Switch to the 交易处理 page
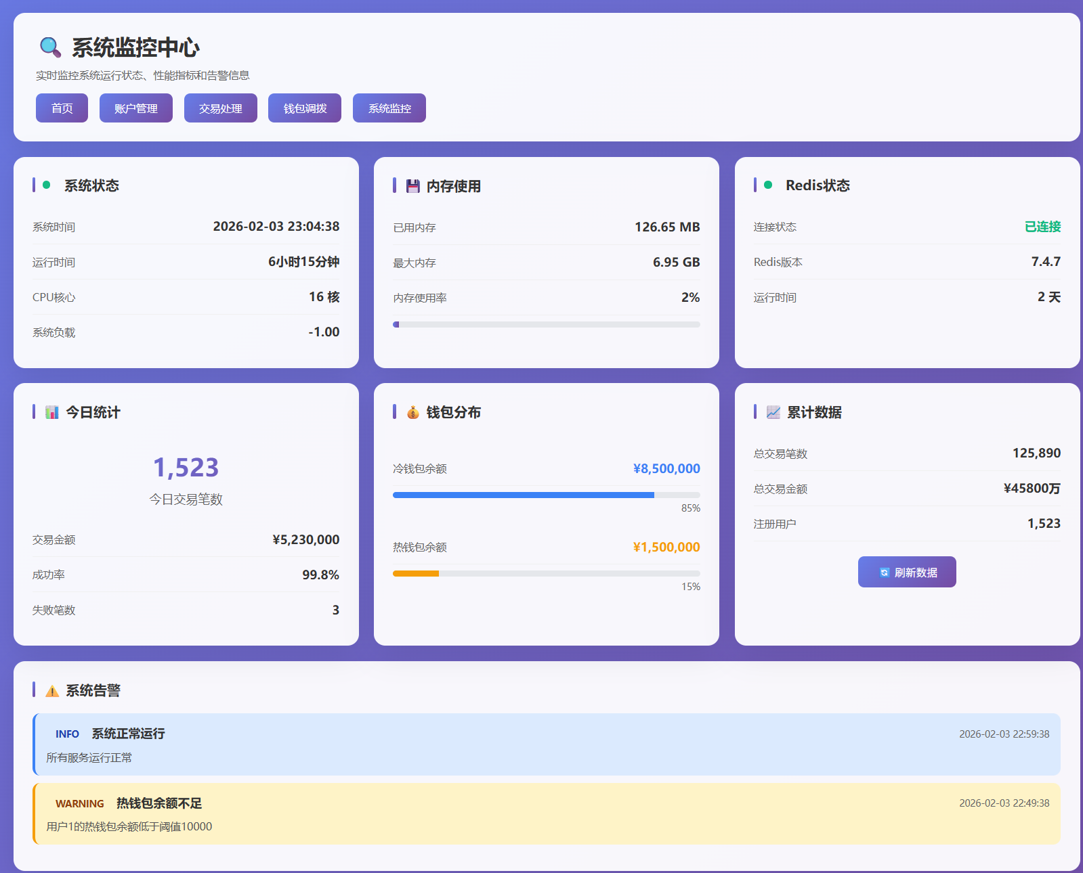Screen dimensions: 1083x873 click(x=221, y=108)
